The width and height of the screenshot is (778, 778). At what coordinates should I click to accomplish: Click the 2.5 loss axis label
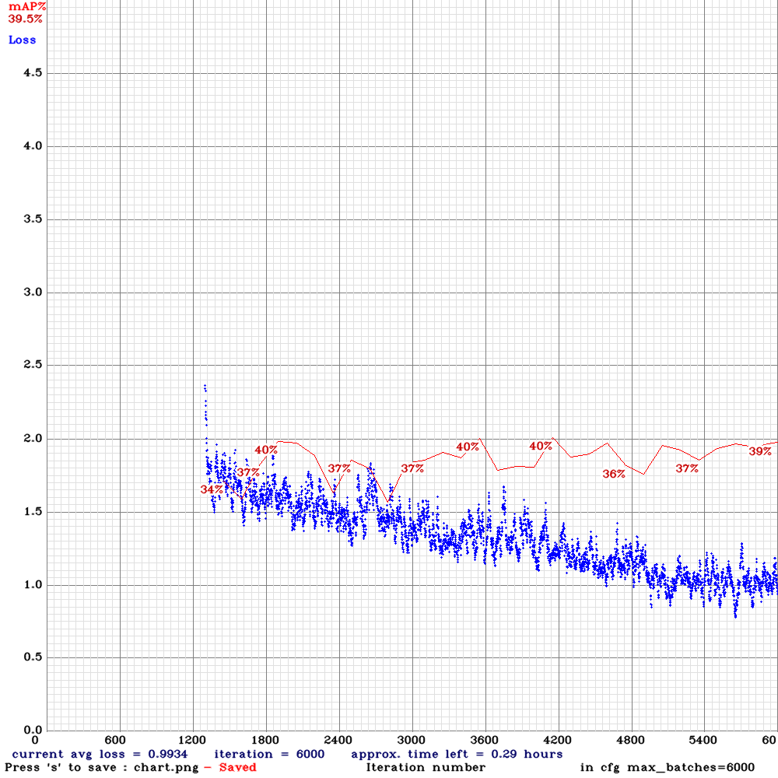33,365
